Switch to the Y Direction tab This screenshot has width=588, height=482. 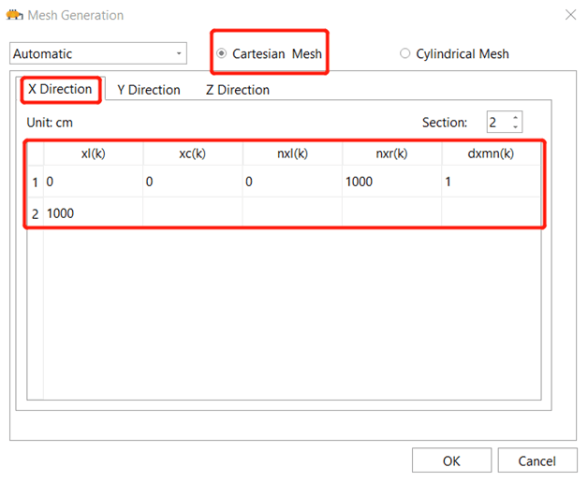149,90
